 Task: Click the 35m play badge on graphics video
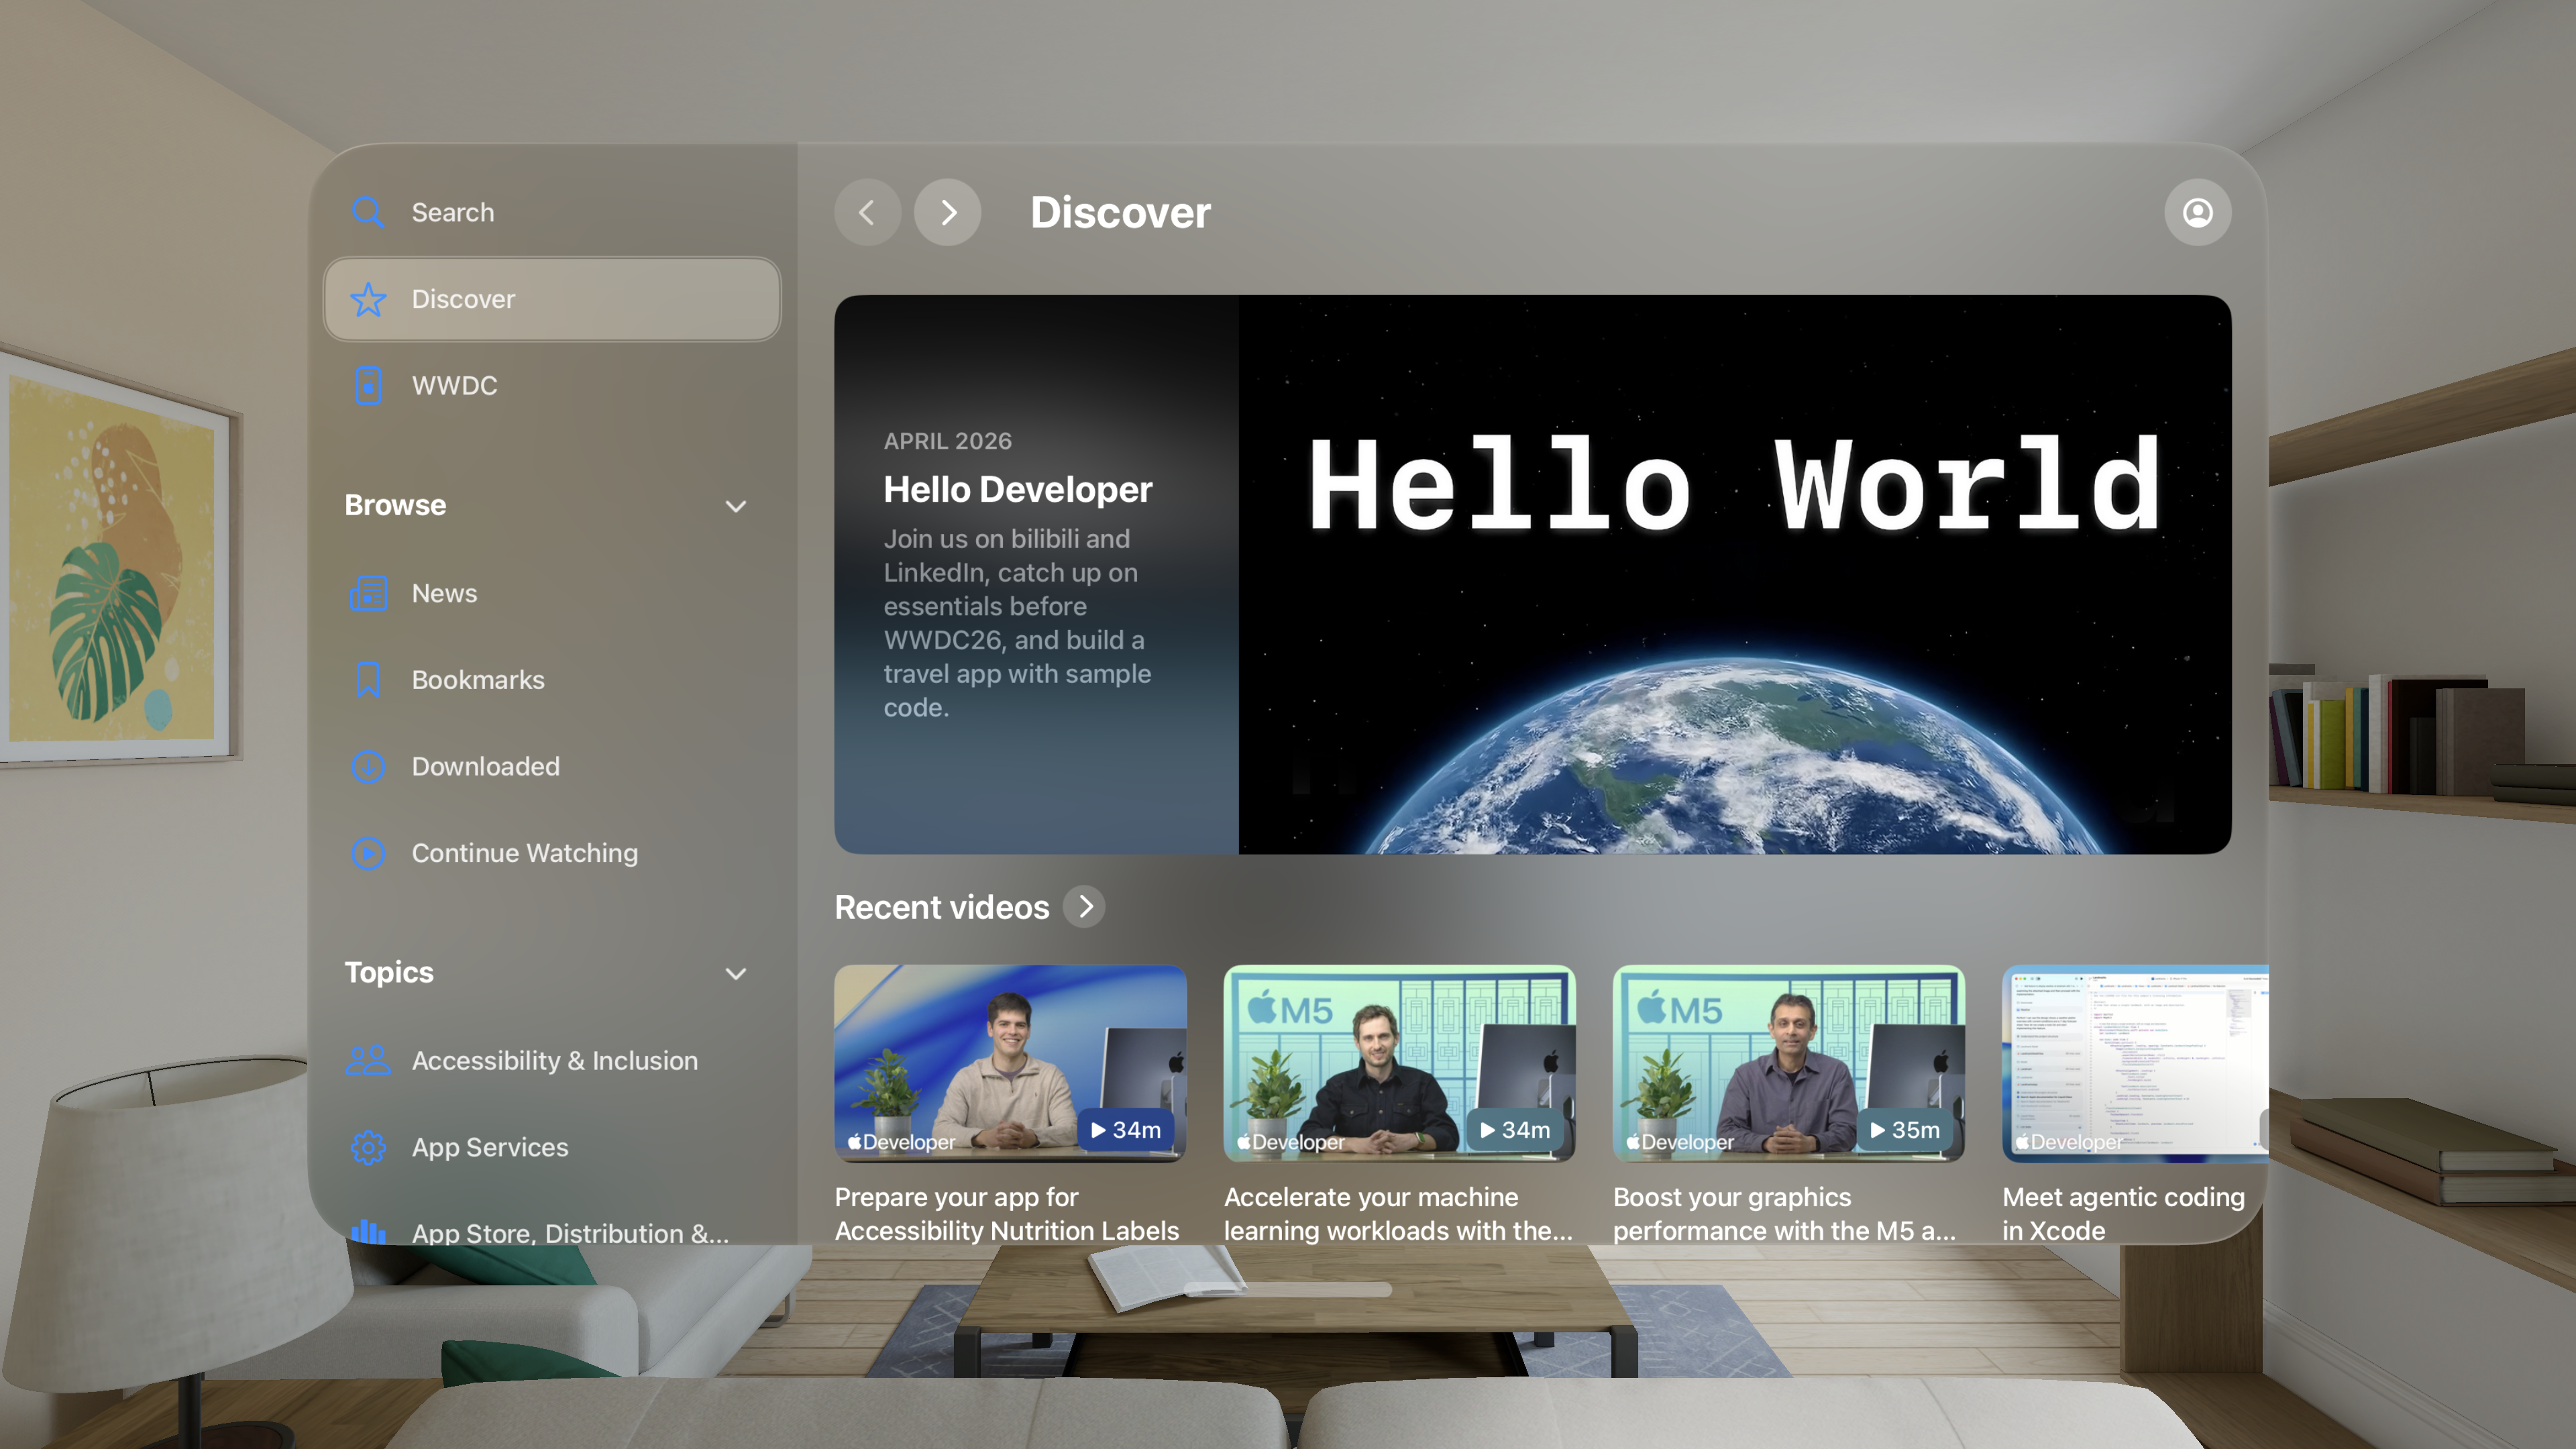click(1904, 1130)
